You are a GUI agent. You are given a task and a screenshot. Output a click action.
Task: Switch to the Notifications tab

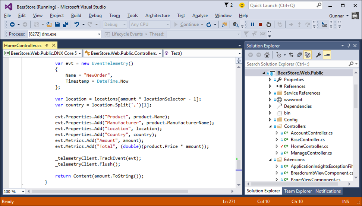pos(328,191)
